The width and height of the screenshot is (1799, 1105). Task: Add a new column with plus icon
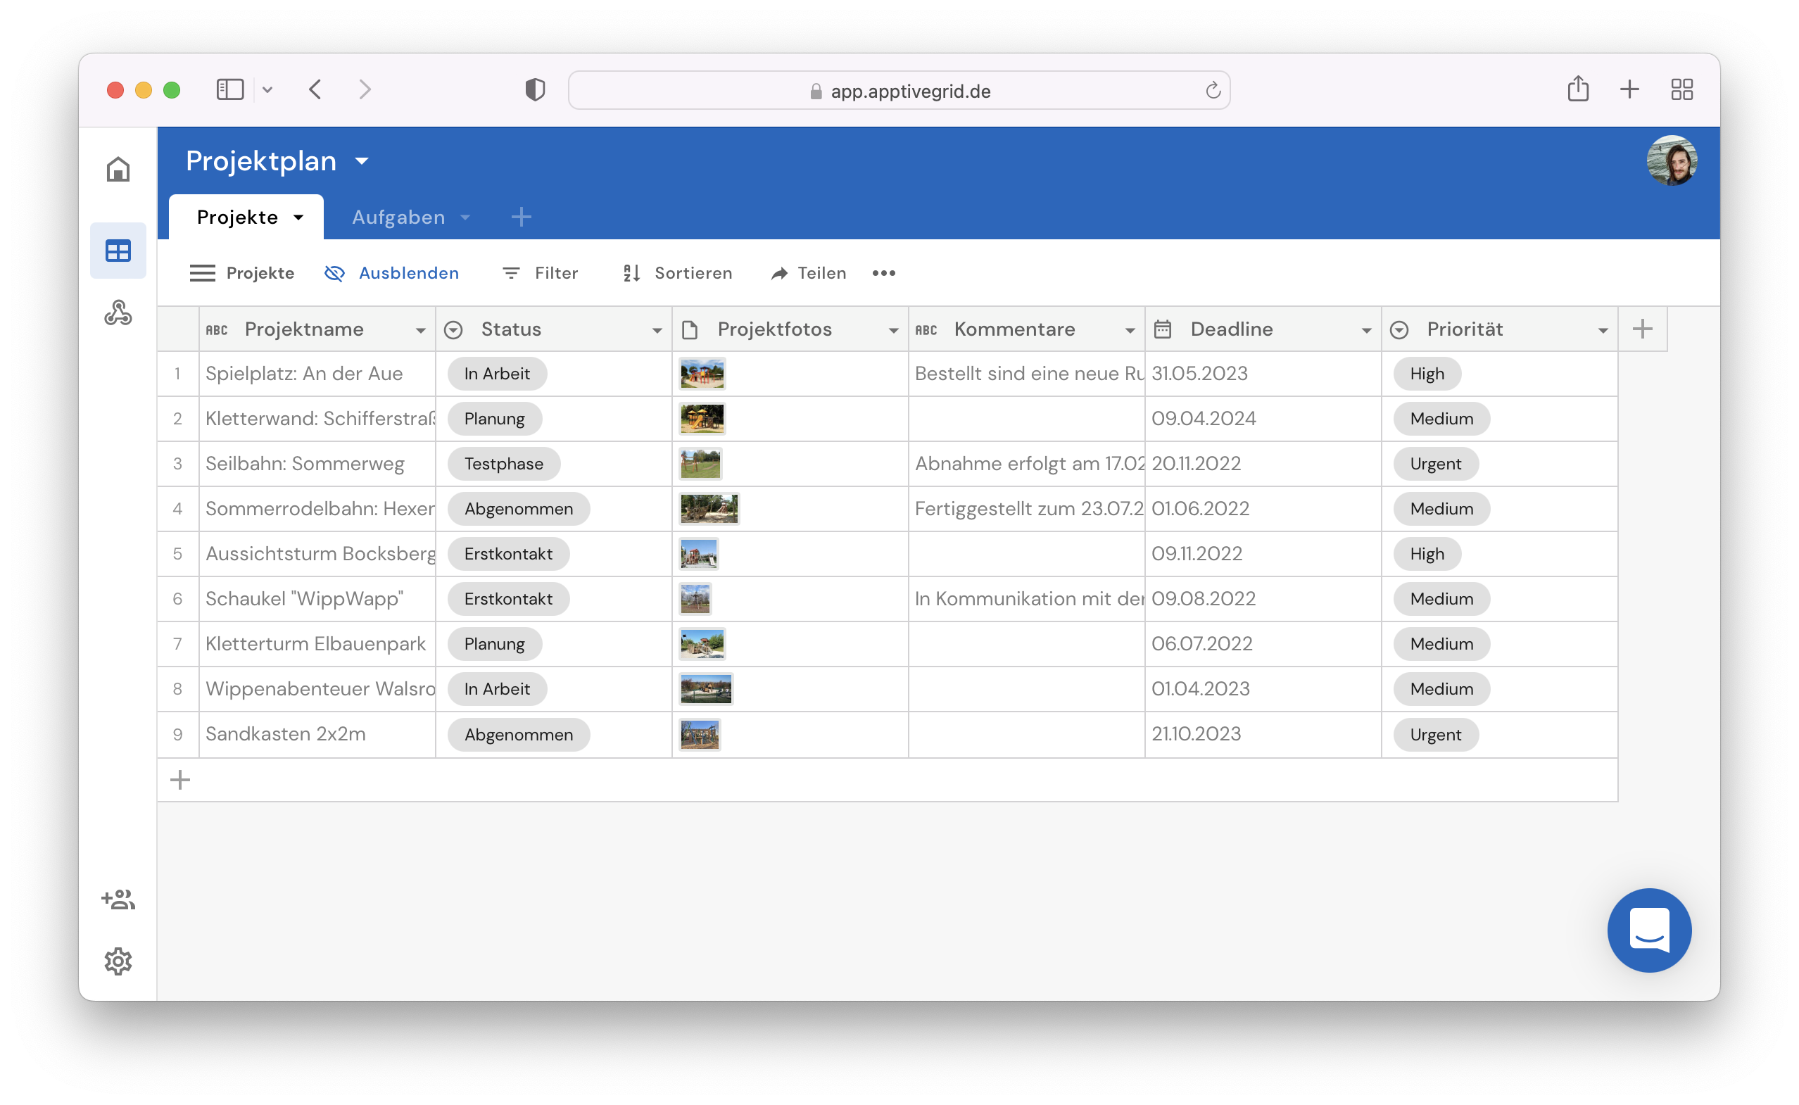1642,329
